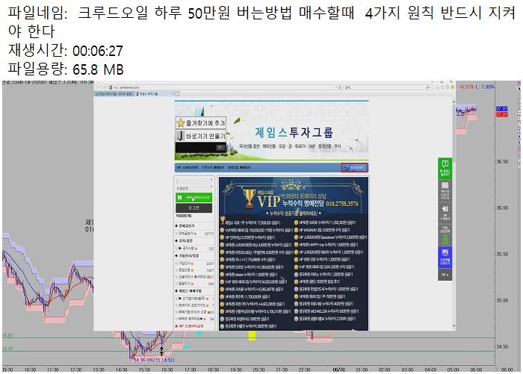
Task: Click the red VIP link at sidebar bottom
Action: coord(189,326)
